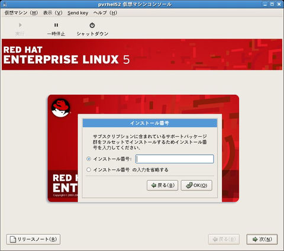Image resolution: width=284 pixels, height=251 pixels.
Task: Maximize the virtual machine console window
Action: [x=272, y=4]
